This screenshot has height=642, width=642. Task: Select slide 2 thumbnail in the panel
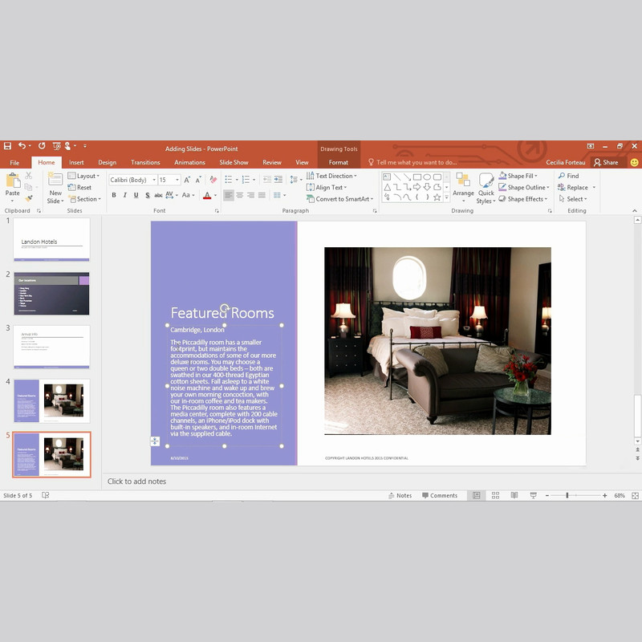tap(51, 293)
